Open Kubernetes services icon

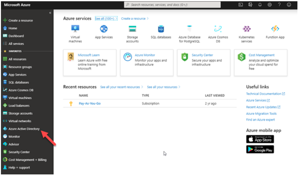246,29
